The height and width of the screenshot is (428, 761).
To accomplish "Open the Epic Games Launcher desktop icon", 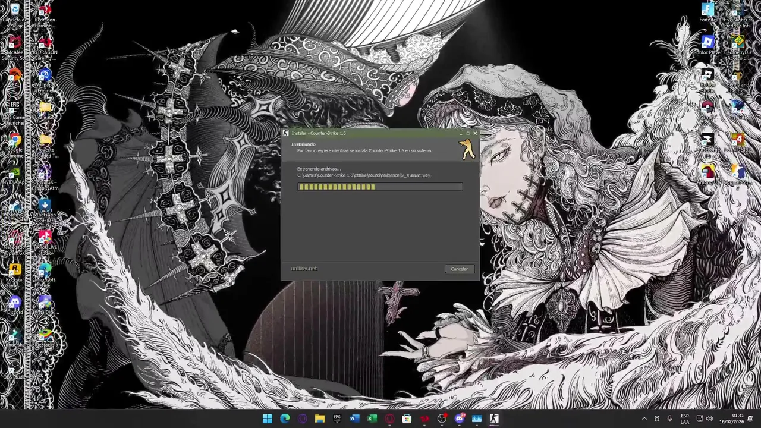I will pyautogui.click(x=14, y=113).
